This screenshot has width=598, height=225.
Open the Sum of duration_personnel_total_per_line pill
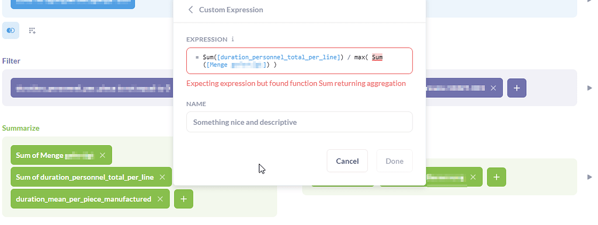point(85,177)
